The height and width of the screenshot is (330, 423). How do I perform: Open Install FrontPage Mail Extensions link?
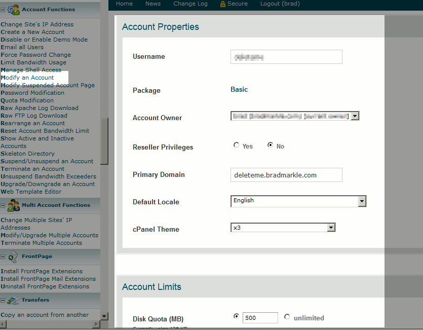click(x=48, y=279)
